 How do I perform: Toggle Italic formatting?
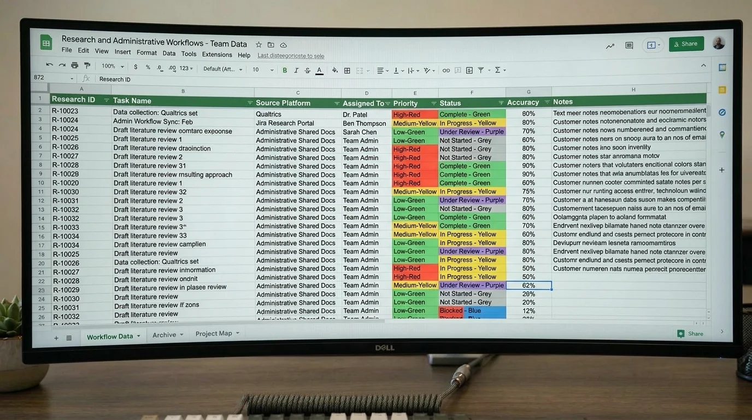(x=296, y=70)
